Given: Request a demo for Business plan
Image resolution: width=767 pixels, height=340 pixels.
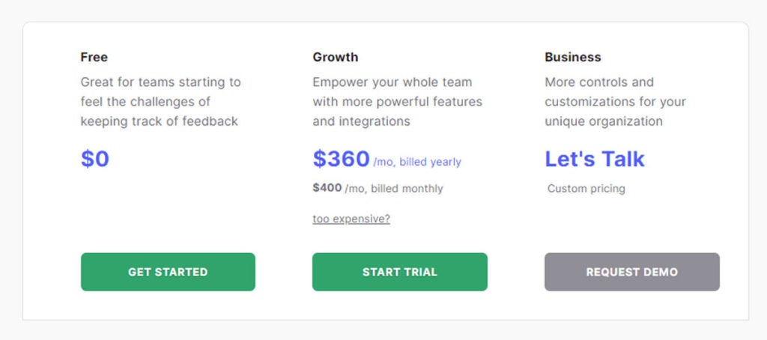Looking at the screenshot, I should (x=632, y=272).
